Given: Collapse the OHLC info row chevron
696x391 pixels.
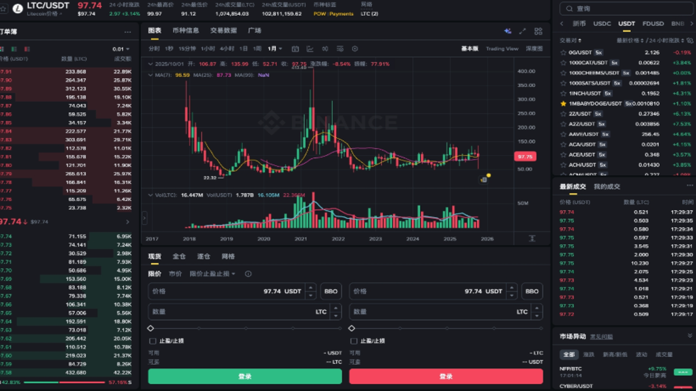Looking at the screenshot, I should pos(151,64).
